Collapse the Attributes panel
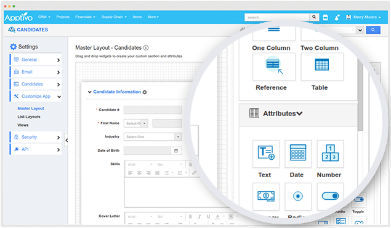Screen dimensions: 391x228 [x=299, y=114]
